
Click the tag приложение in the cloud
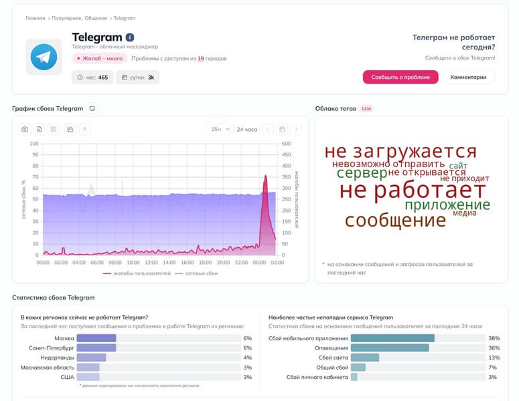447,205
